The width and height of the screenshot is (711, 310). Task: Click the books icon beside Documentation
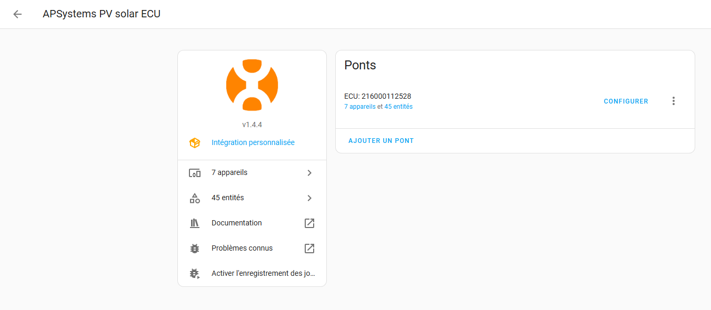pyautogui.click(x=195, y=223)
